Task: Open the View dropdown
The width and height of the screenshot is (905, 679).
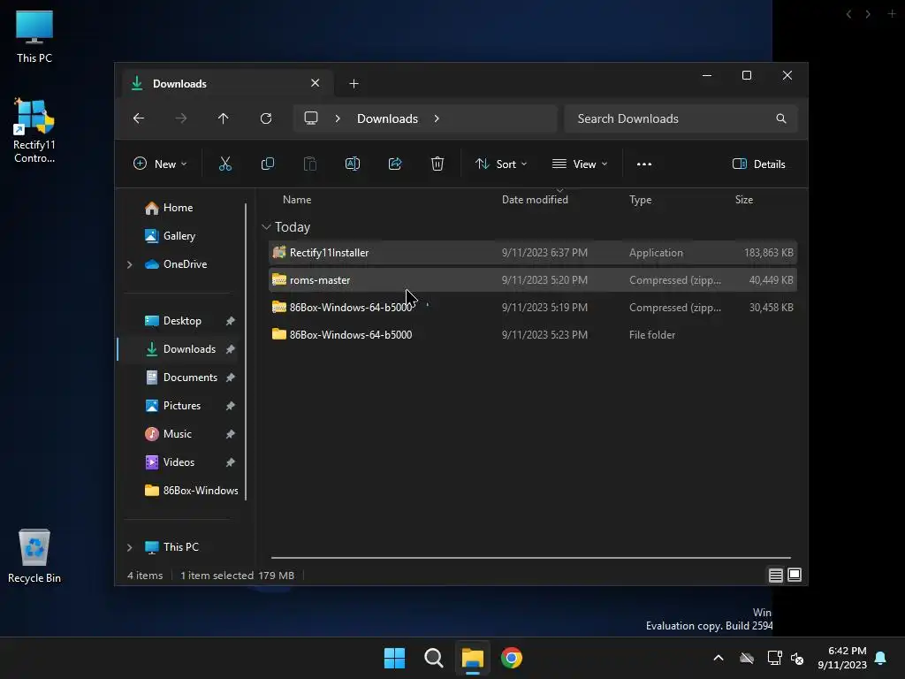Action: [580, 164]
